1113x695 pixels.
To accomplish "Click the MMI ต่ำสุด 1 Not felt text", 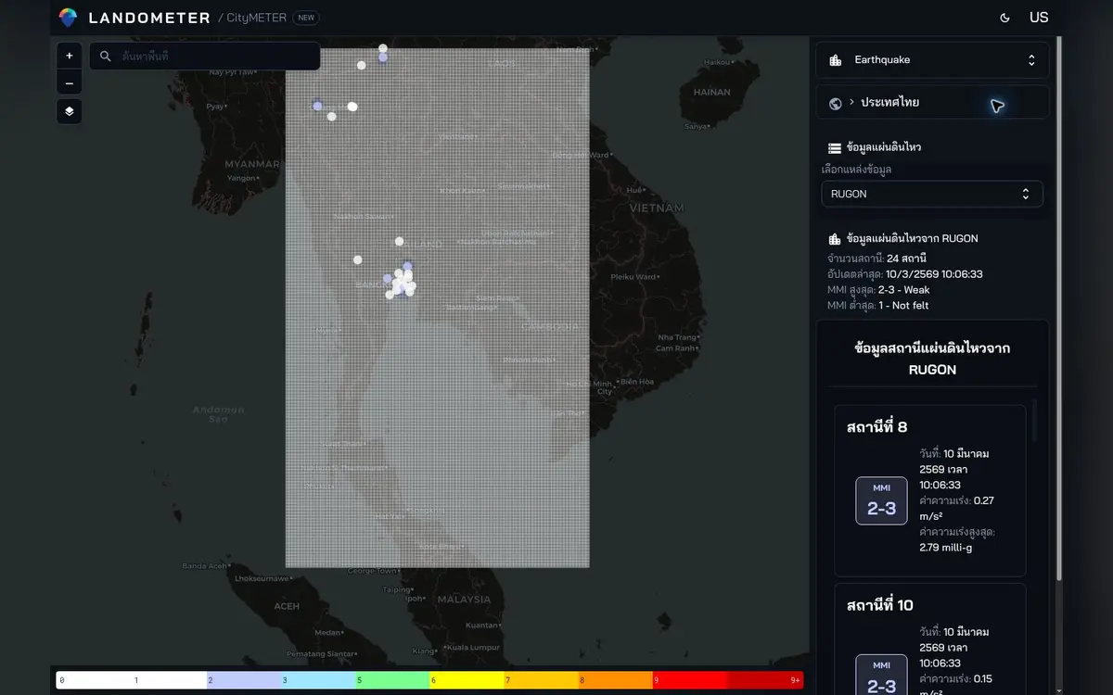I will [877, 306].
